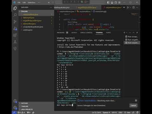Run Java file with editor play button
The width and height of the screenshot is (152, 114).
coord(128,7)
